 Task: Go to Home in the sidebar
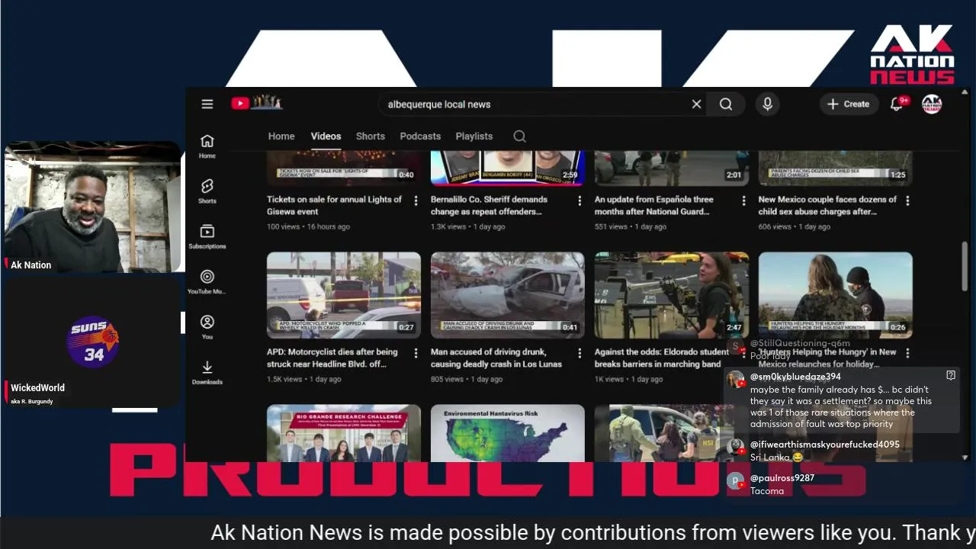click(x=207, y=146)
